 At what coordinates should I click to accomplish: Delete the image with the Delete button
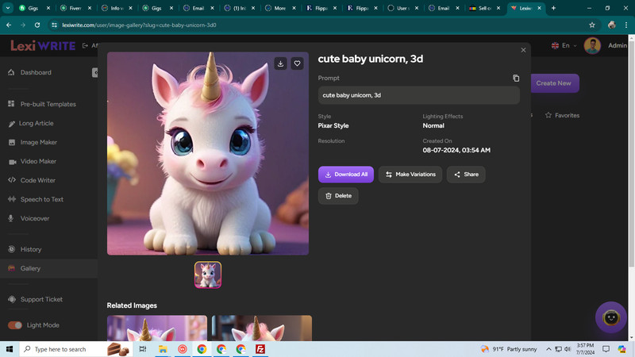coord(338,196)
